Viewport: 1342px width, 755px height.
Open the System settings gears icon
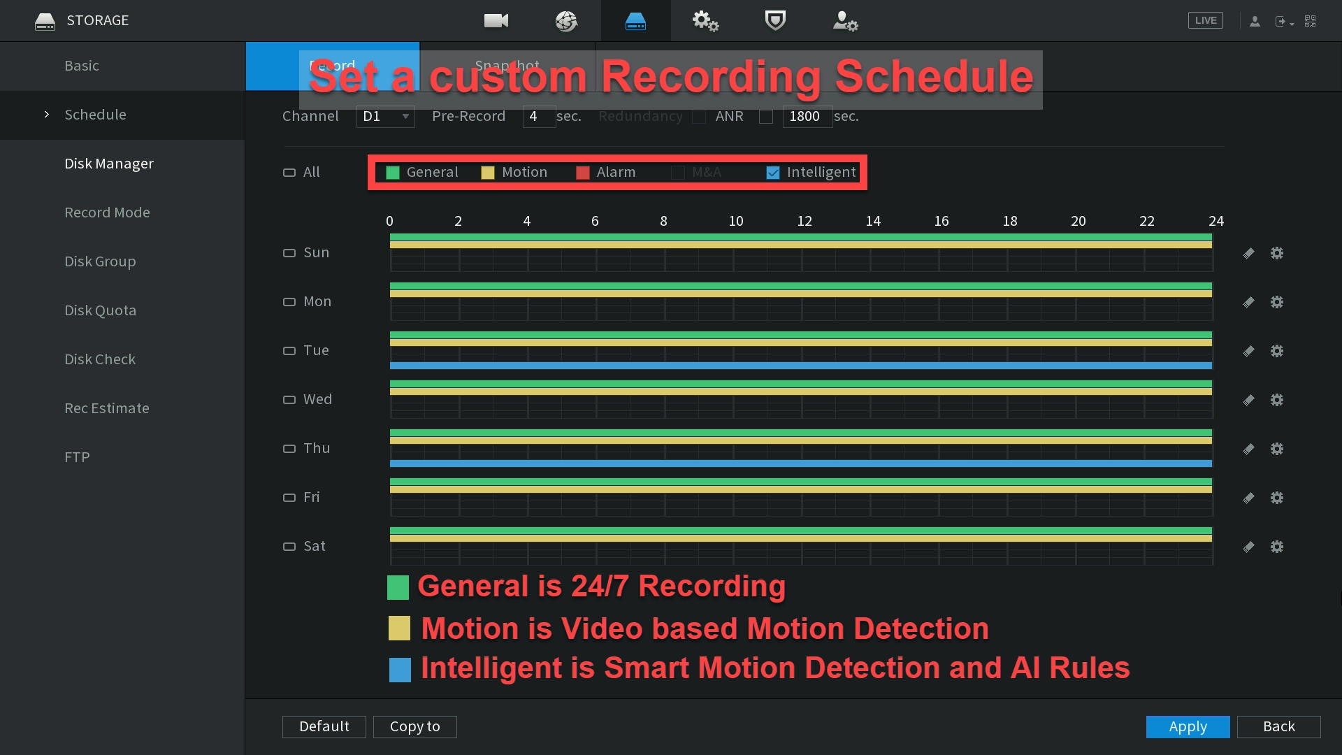705,20
